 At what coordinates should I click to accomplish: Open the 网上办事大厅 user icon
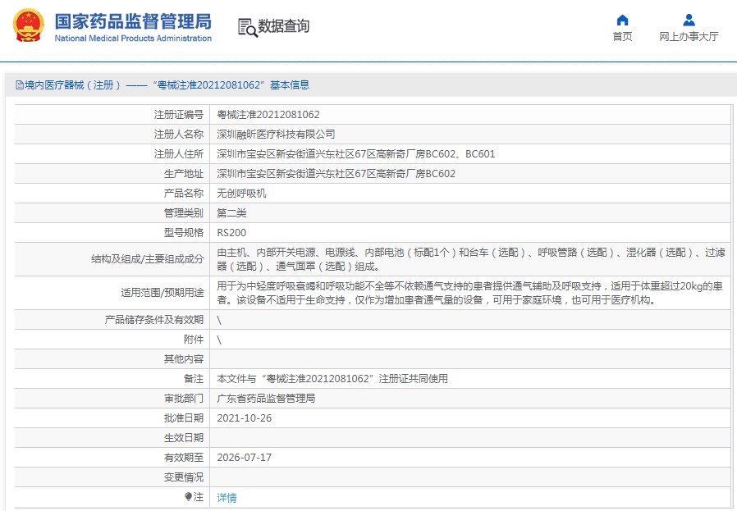pyautogui.click(x=689, y=20)
